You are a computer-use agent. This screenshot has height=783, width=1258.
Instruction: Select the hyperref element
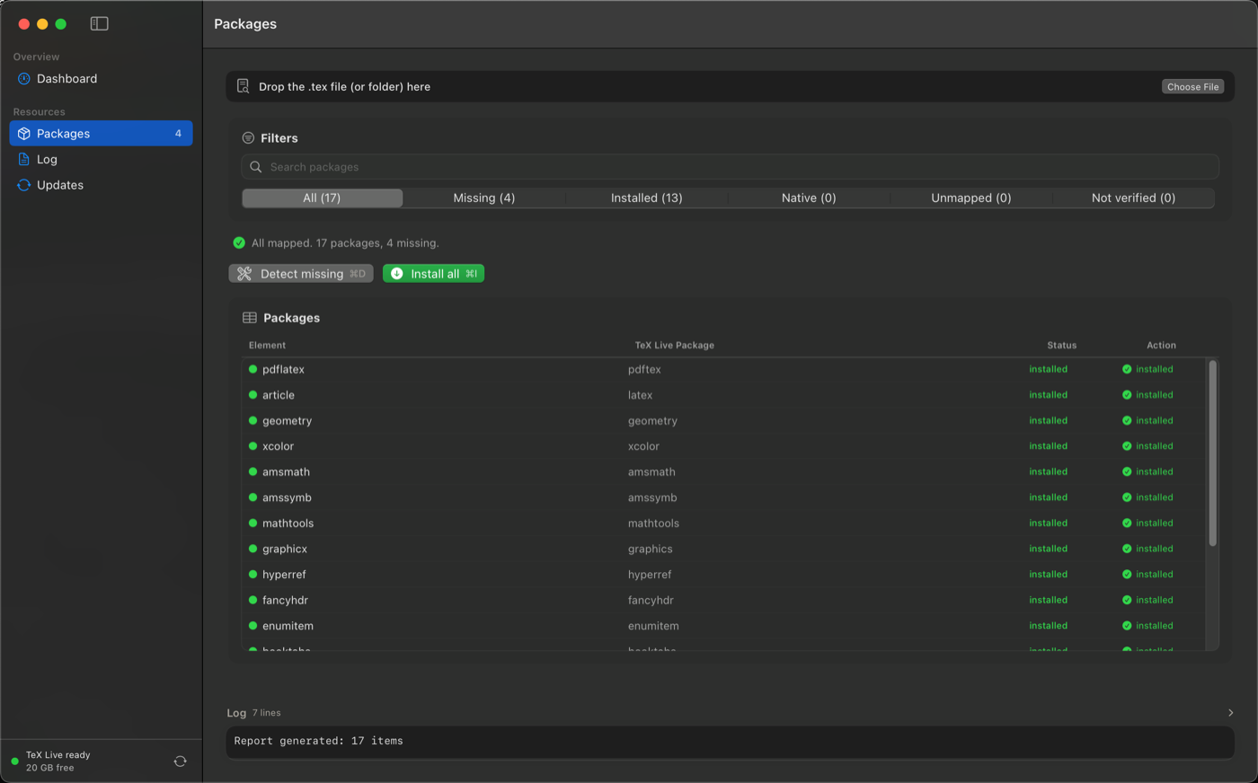pos(284,575)
